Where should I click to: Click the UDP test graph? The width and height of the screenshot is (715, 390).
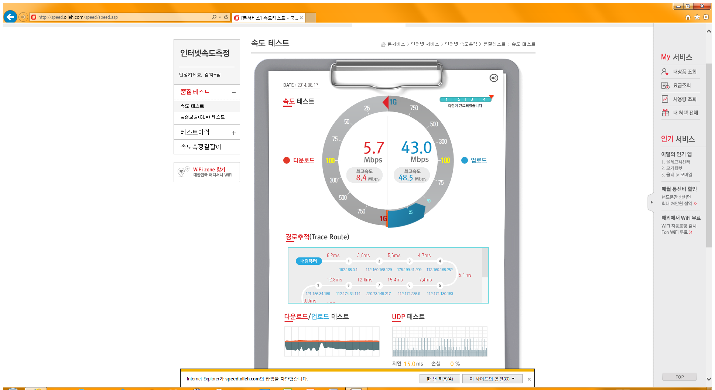[x=440, y=341]
